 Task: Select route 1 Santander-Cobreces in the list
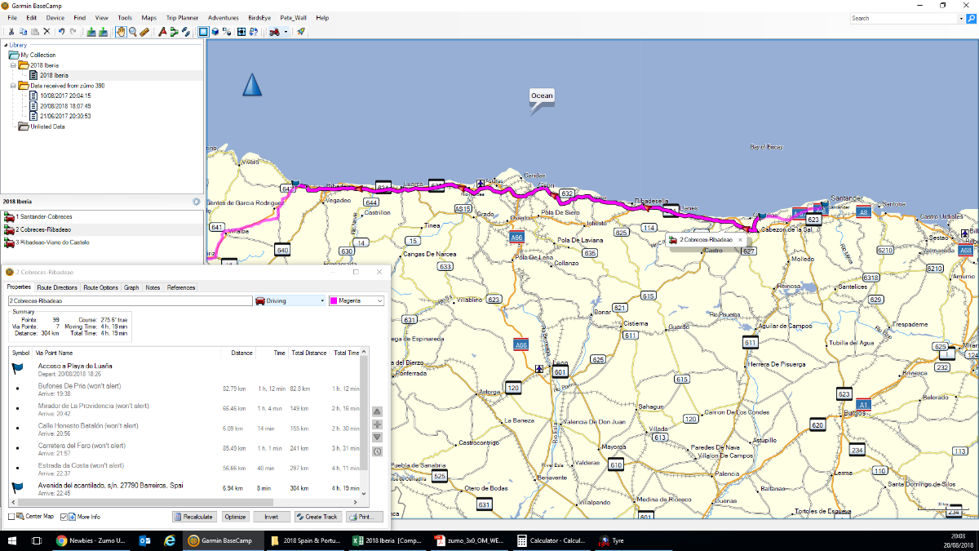102,216
